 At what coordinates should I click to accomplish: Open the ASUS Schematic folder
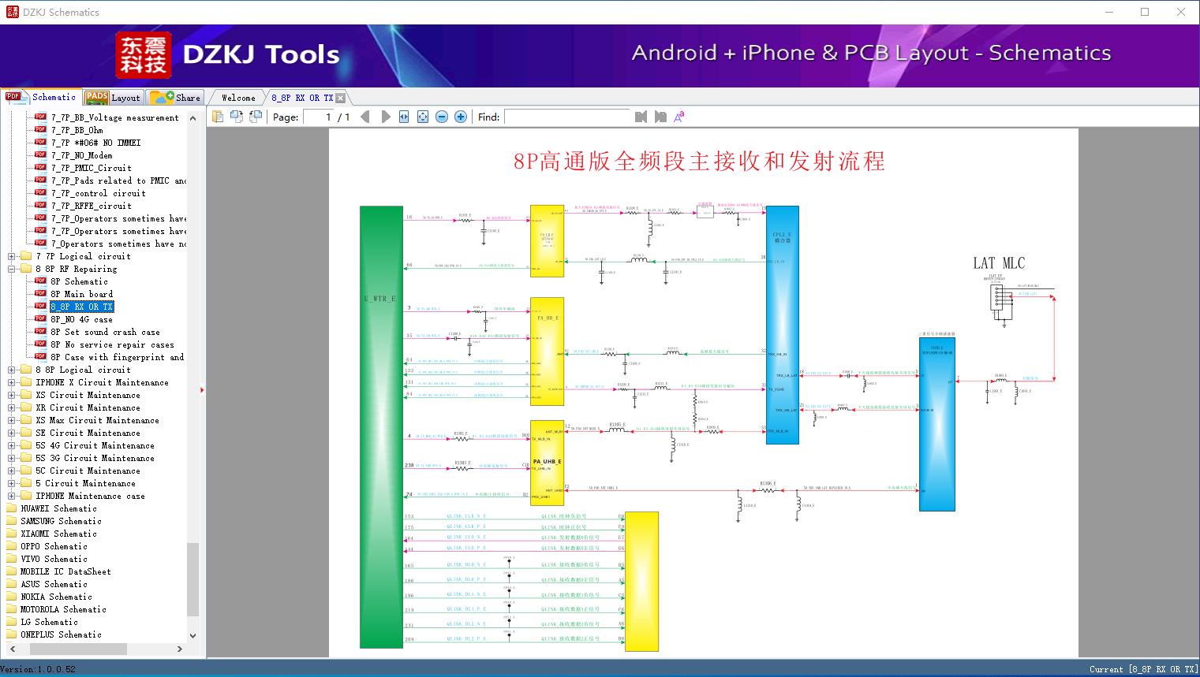click(x=54, y=584)
